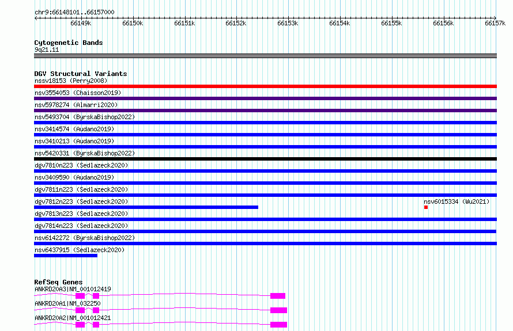Open variant nssv18153 (Perry2008) label
Screen dimensions: 513x331
[71, 81]
